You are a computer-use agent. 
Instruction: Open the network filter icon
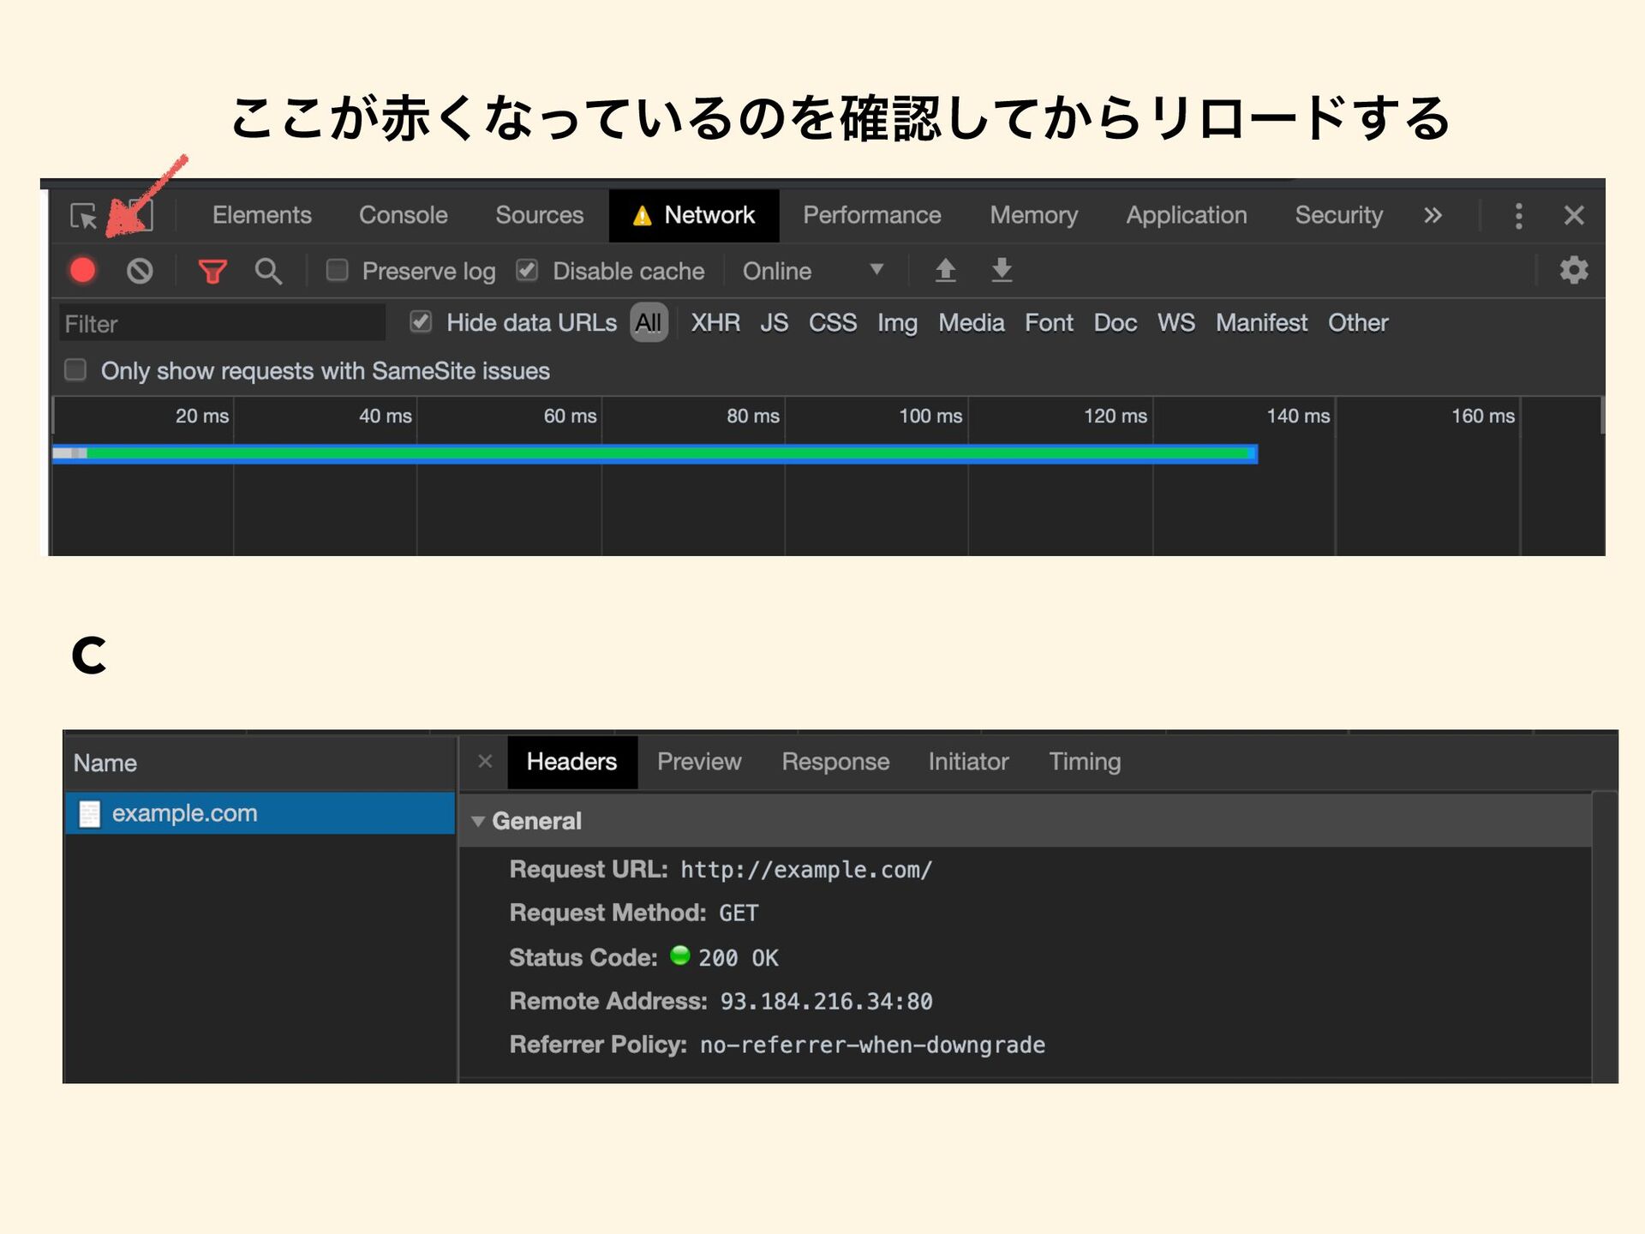[x=212, y=270]
